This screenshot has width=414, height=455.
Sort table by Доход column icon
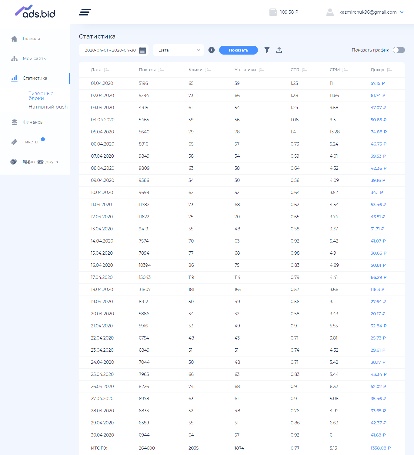[x=389, y=70]
